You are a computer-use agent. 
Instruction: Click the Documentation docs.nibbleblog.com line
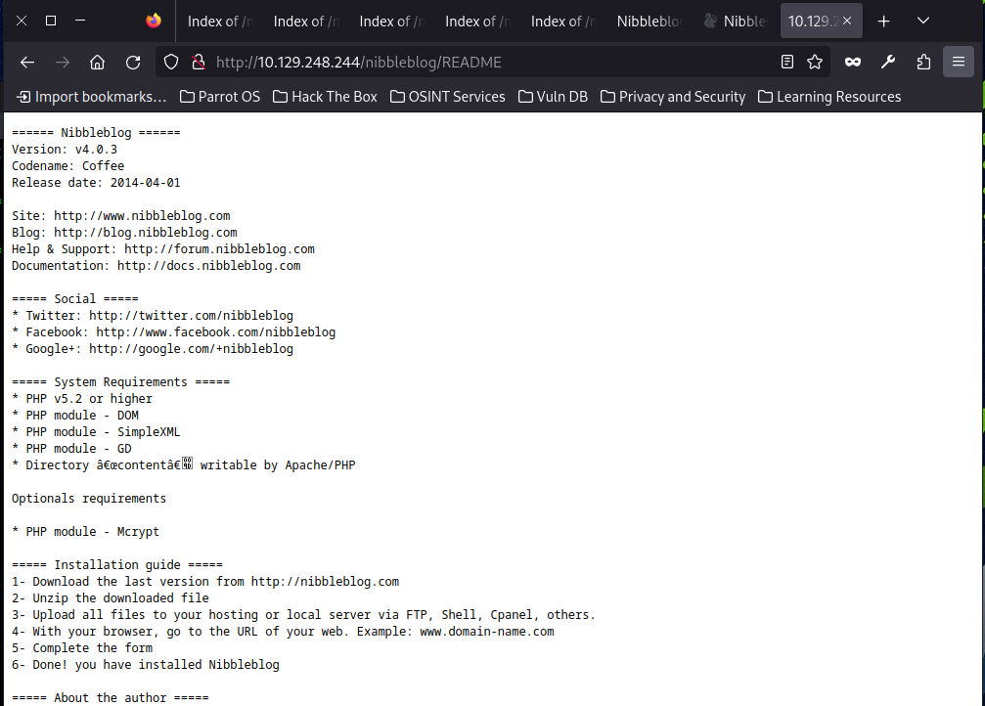[156, 266]
